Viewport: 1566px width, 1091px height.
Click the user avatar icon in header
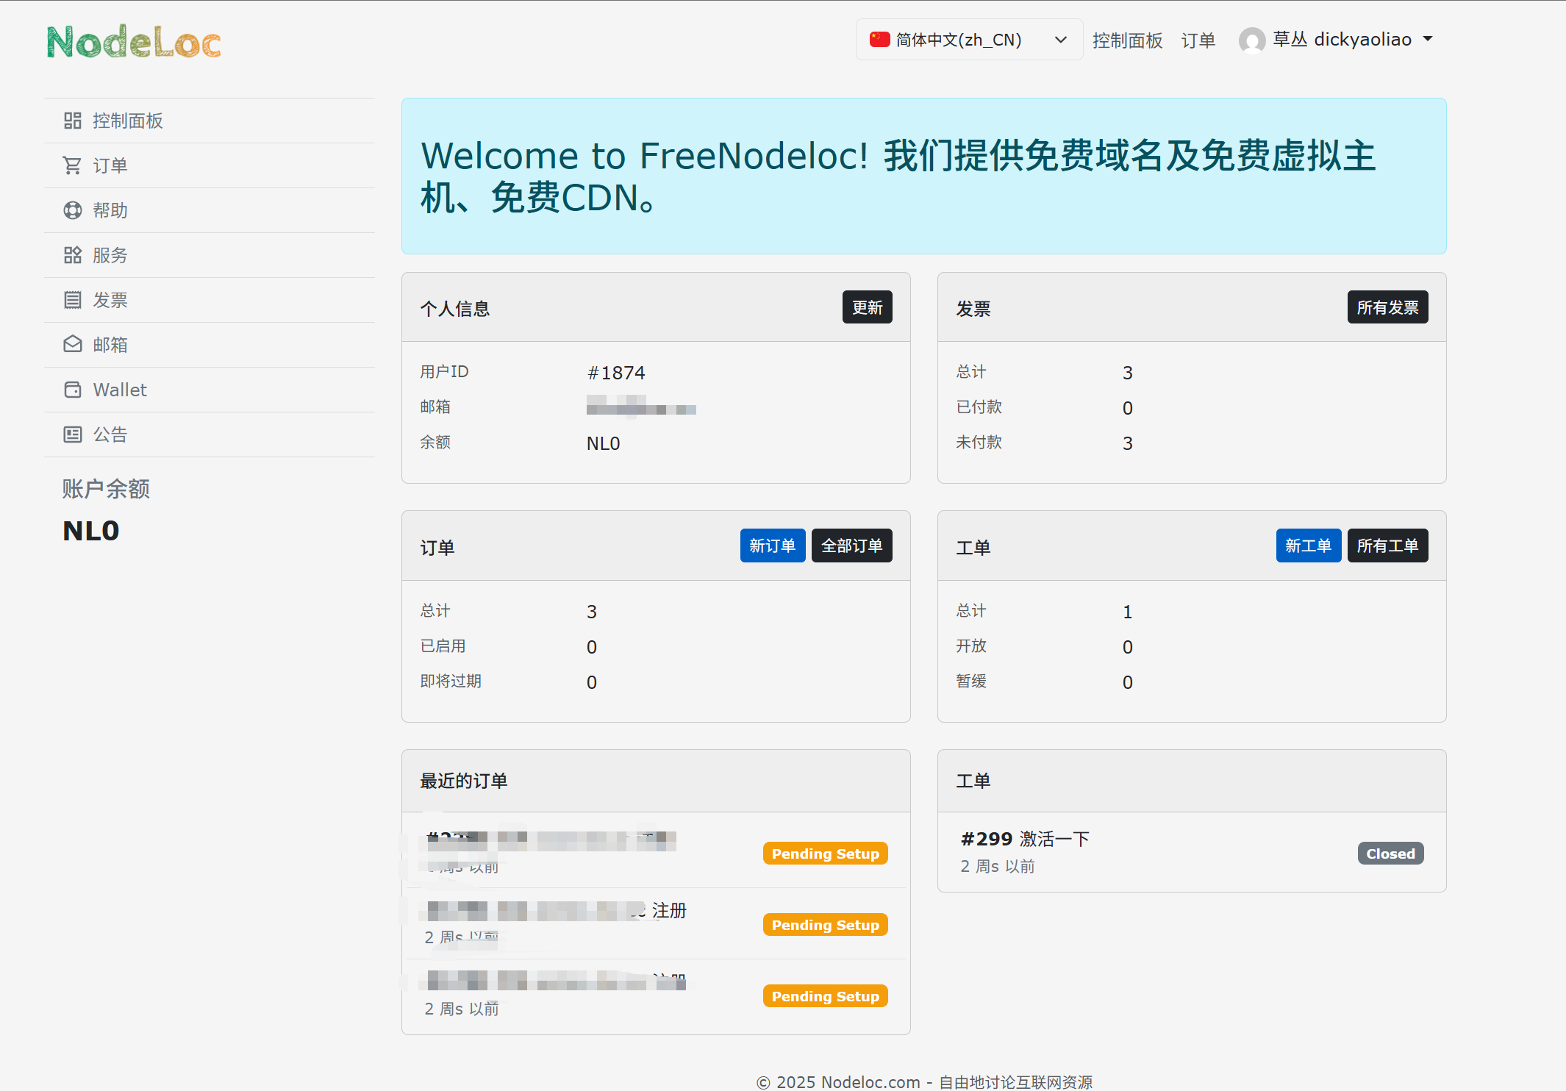tap(1252, 40)
